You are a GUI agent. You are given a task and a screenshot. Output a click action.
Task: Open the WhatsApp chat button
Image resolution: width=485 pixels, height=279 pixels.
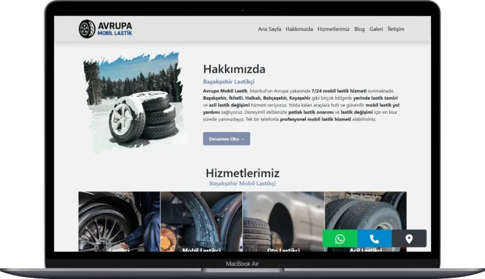(x=340, y=239)
